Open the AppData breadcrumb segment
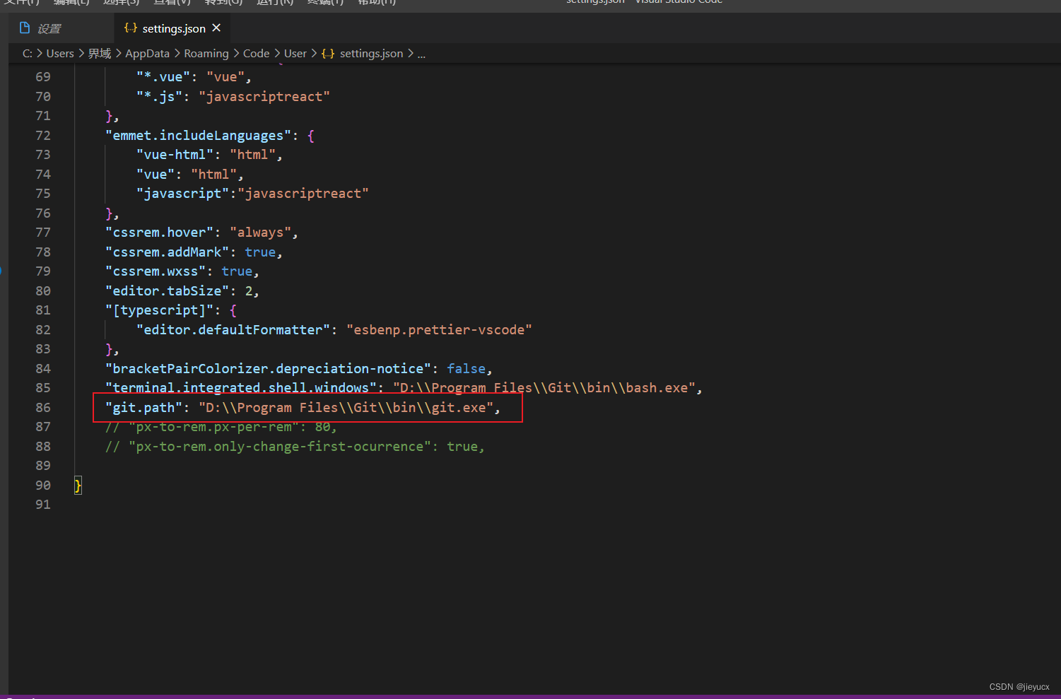Viewport: 1061px width, 699px height. click(x=147, y=53)
